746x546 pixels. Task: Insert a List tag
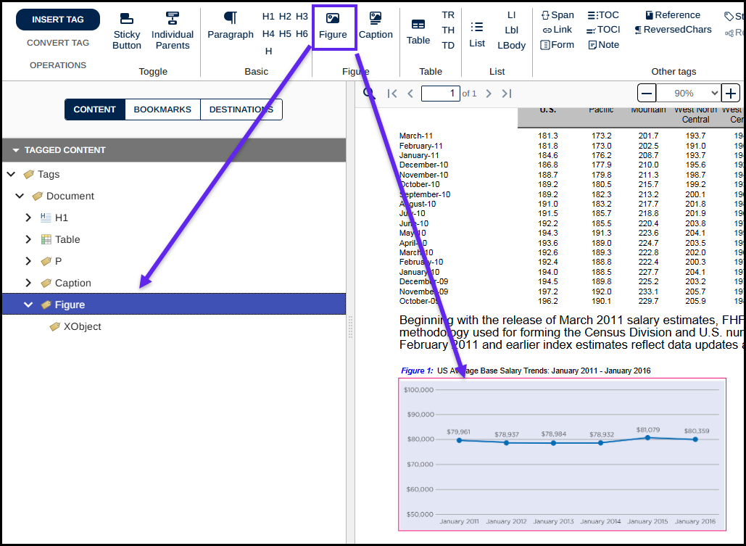click(477, 35)
